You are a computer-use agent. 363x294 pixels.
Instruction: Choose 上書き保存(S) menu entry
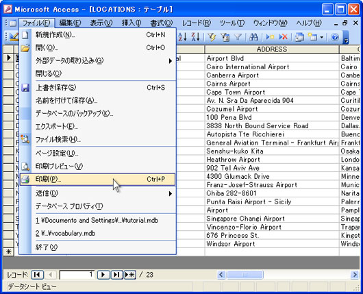coord(97,88)
